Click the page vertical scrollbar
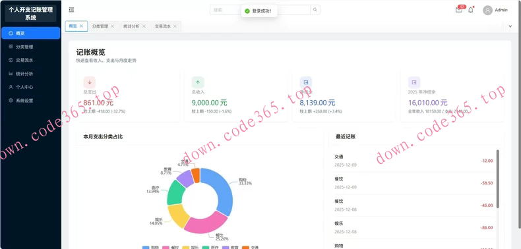This screenshot has width=521, height=249. click(x=519, y=114)
